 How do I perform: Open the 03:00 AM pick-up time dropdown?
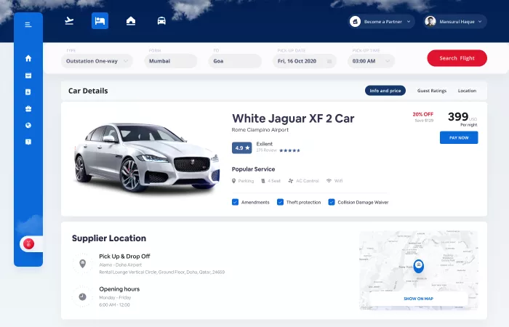click(371, 61)
